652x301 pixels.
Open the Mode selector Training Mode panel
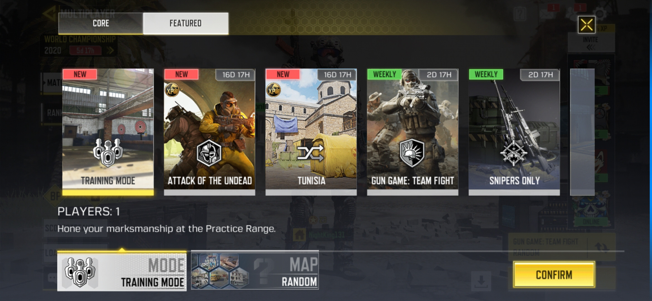point(122,272)
